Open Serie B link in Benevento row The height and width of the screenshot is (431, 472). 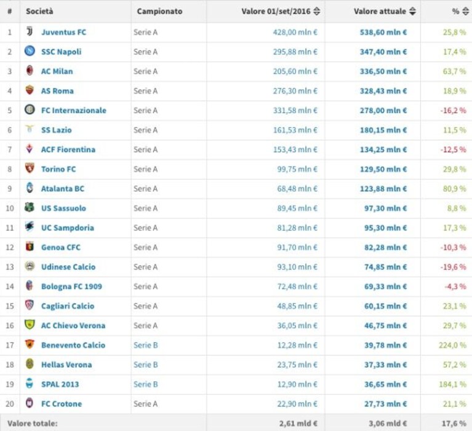click(x=146, y=345)
